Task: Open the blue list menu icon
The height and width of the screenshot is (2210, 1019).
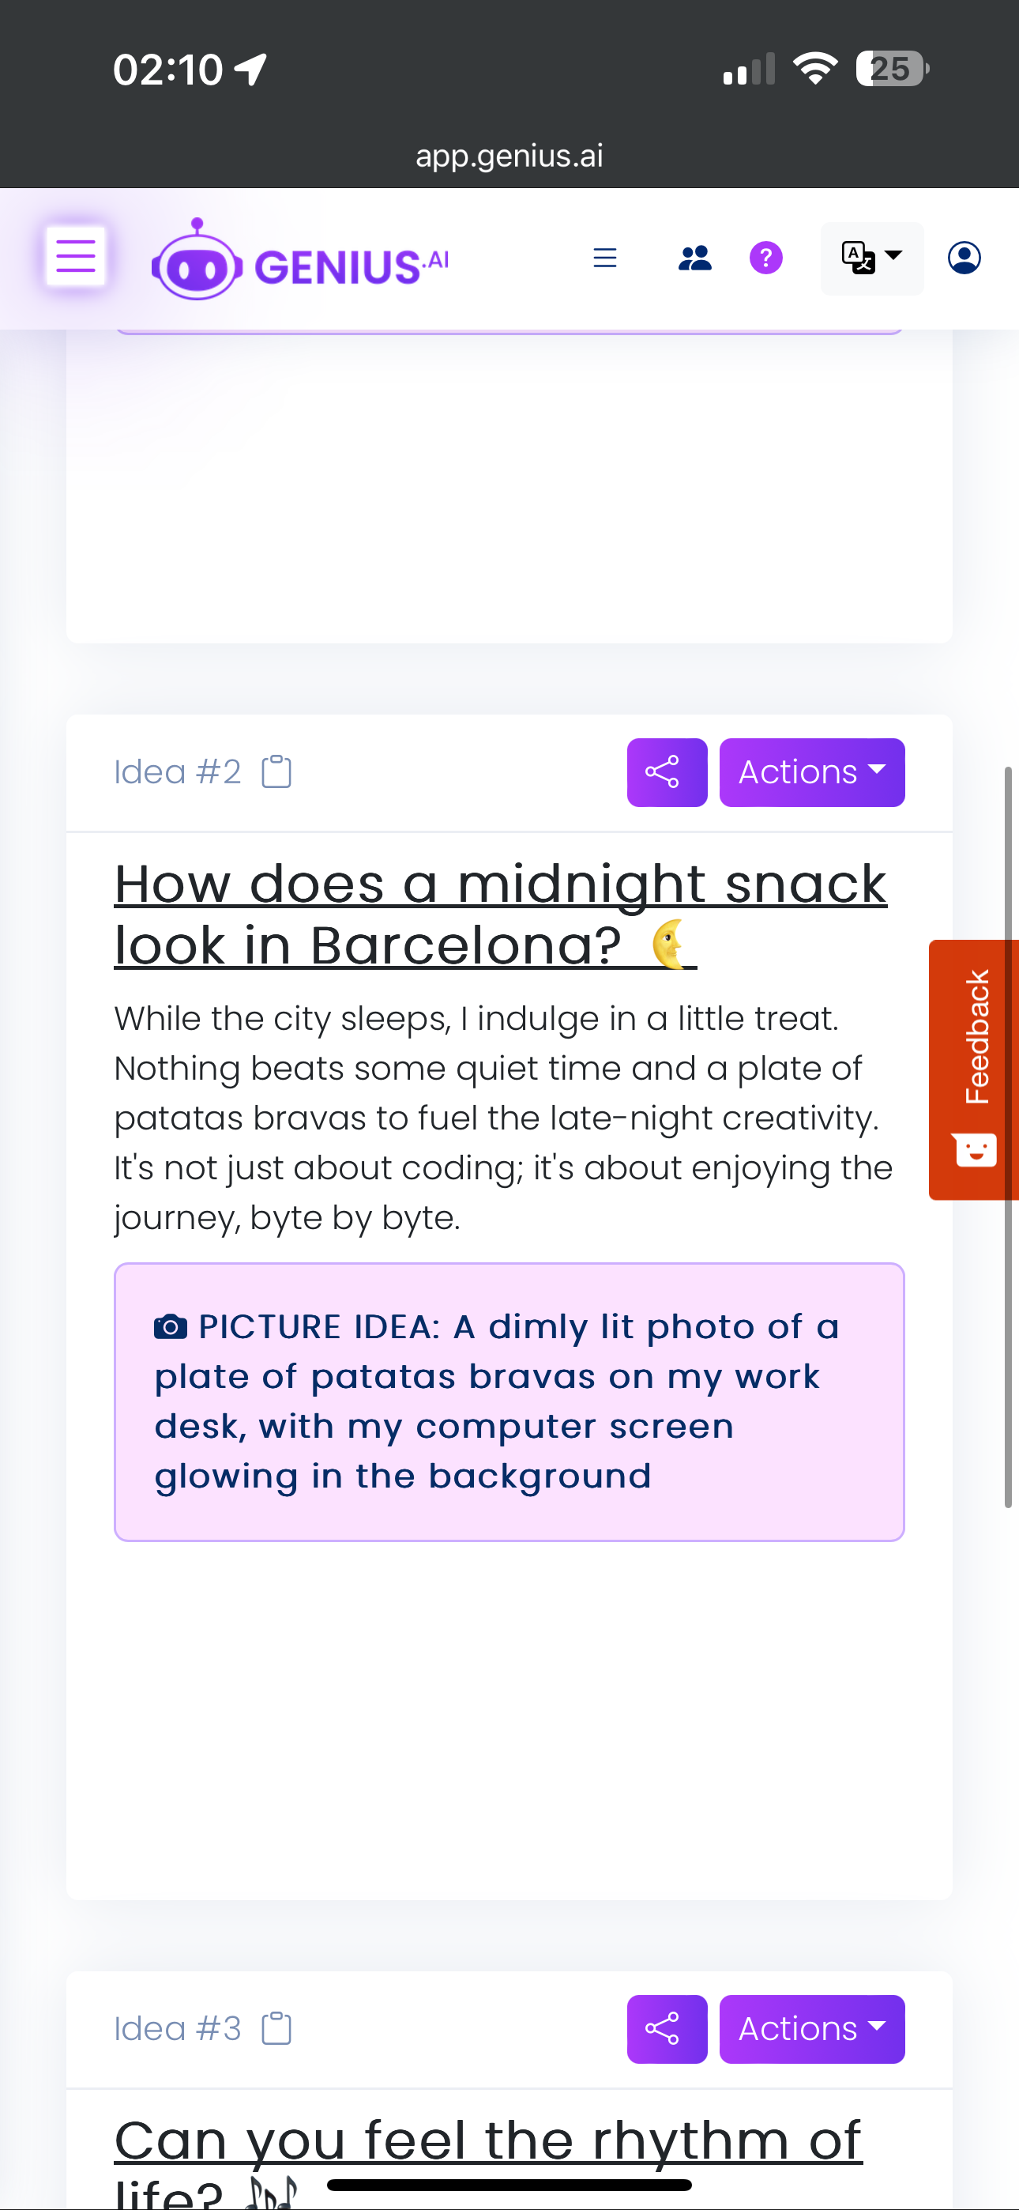Action: pos(605,258)
